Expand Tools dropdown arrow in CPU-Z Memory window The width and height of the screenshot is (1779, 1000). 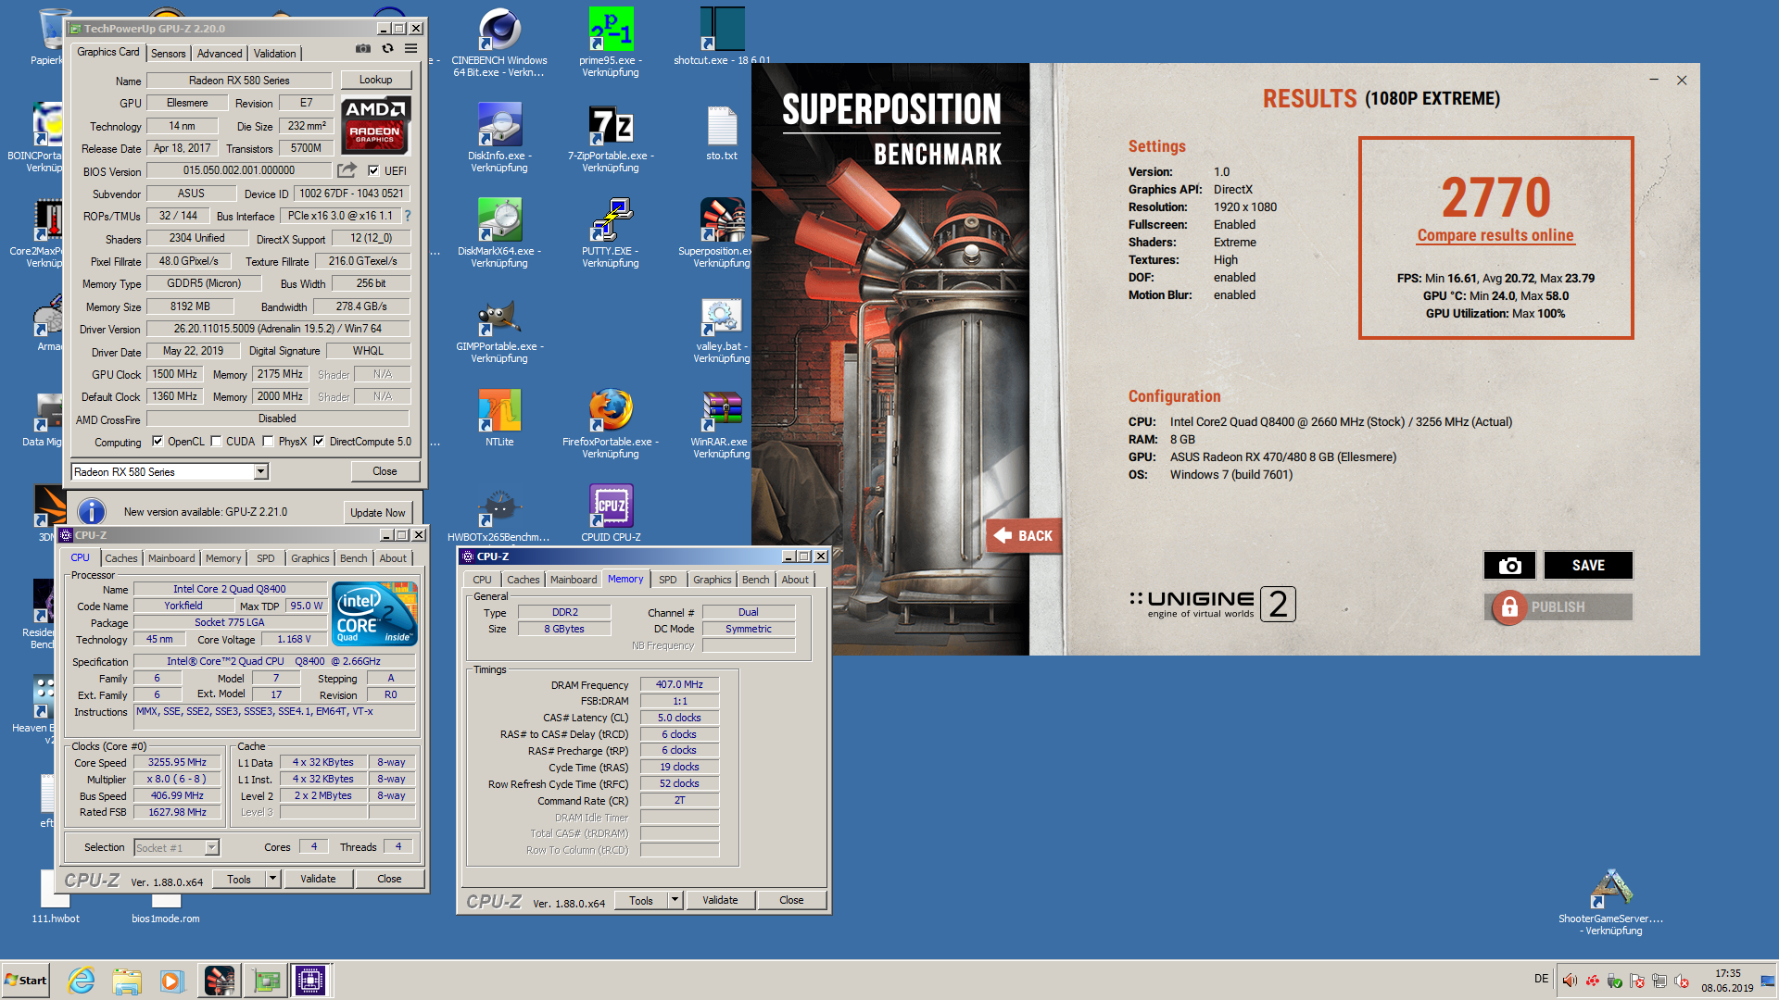[675, 900]
